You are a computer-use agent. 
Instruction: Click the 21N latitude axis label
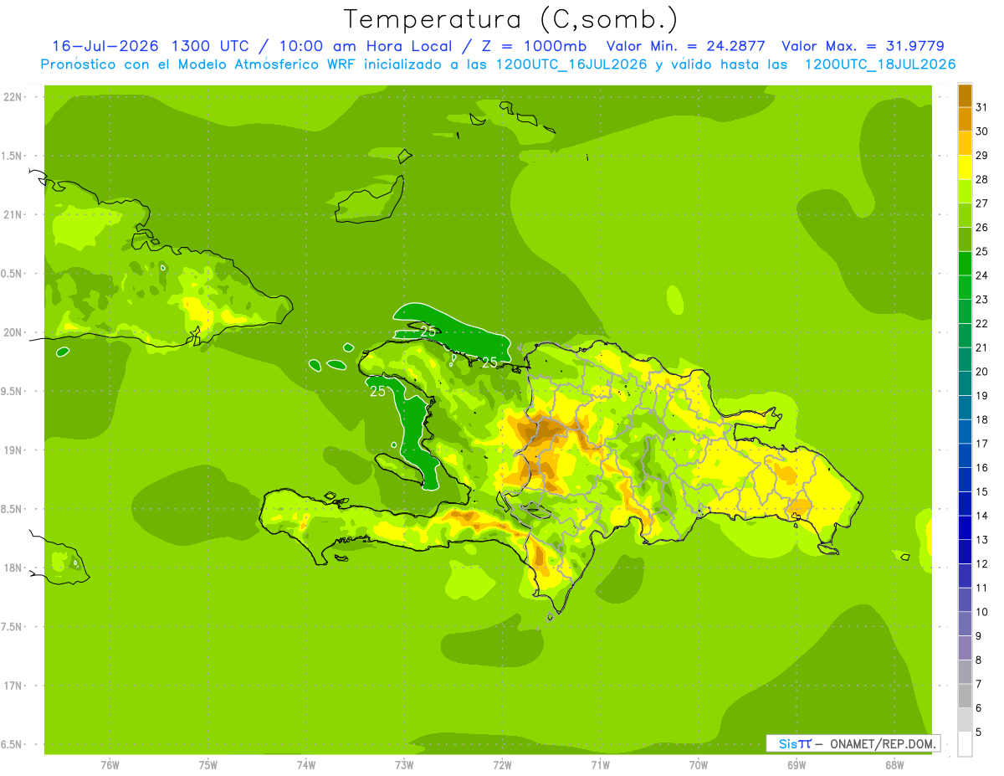click(14, 214)
